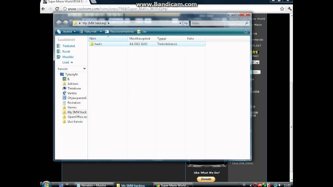Screen dimensions: 333x187
Task: Click the Jaa share button
Action: point(142,31)
